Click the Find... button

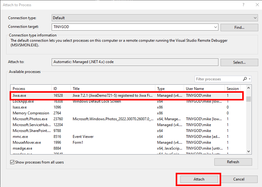click(239, 28)
